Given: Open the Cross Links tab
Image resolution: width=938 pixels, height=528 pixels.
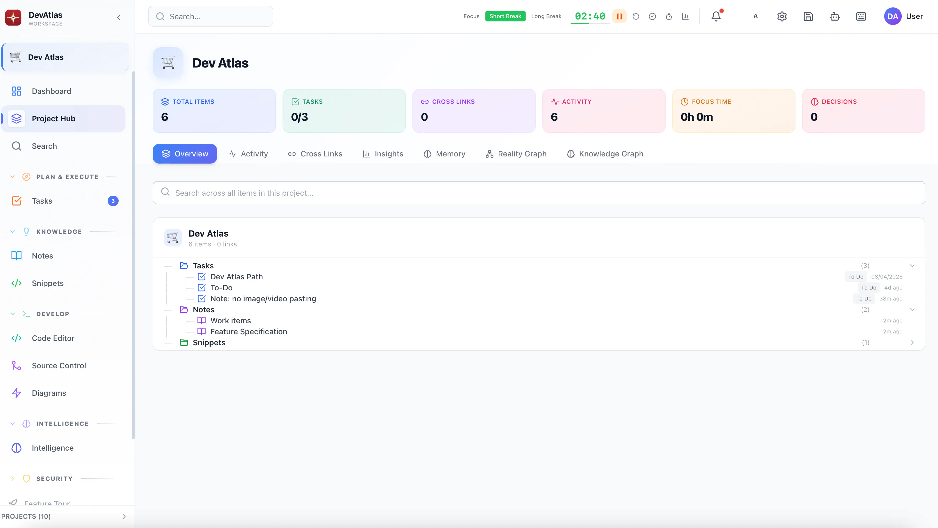Looking at the screenshot, I should pyautogui.click(x=315, y=154).
